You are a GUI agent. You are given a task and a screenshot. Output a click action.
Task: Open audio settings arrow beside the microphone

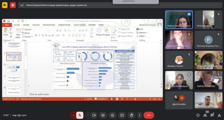pos(73,115)
